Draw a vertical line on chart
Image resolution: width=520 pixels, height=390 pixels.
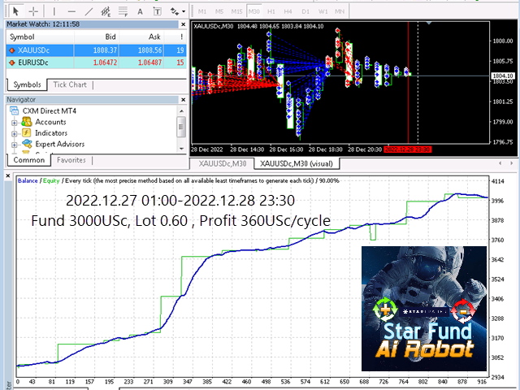54,11
